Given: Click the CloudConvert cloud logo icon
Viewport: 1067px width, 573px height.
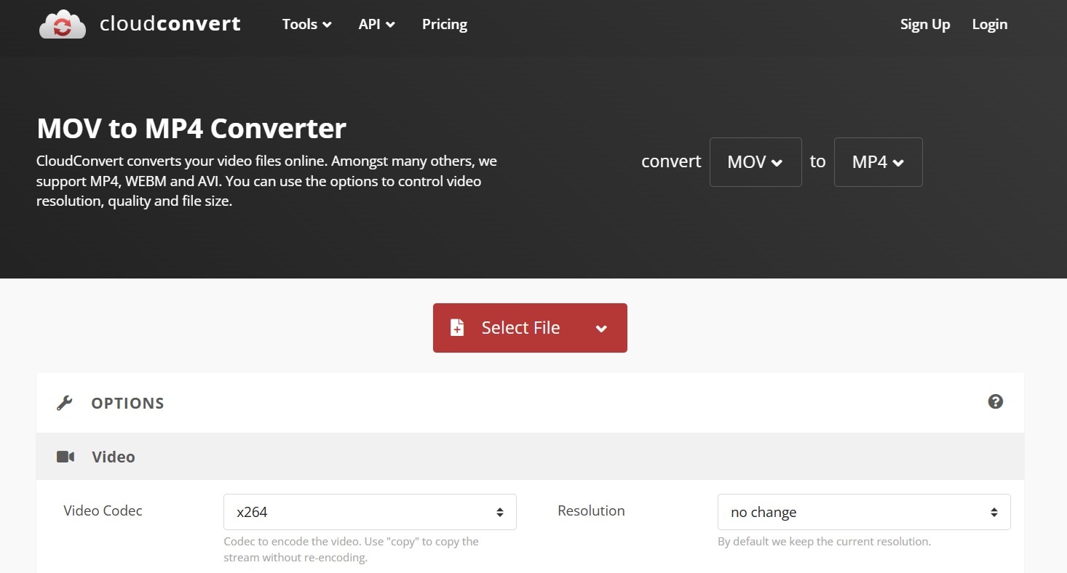Looking at the screenshot, I should (63, 24).
